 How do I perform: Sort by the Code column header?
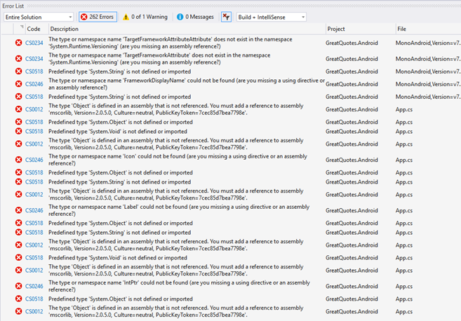(34, 29)
